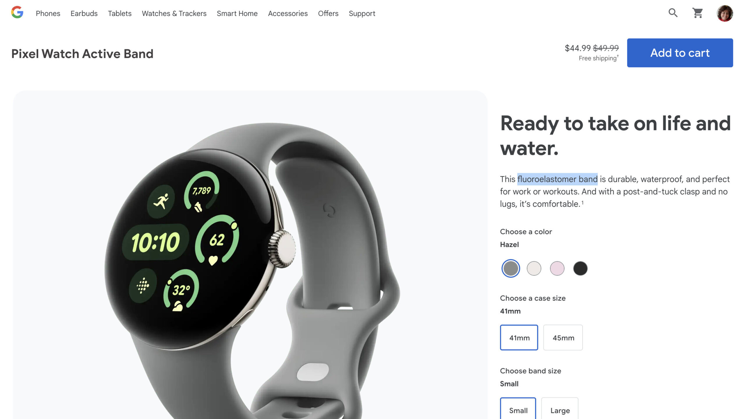Select the Small band size
This screenshot has width=745, height=419.
(518, 410)
